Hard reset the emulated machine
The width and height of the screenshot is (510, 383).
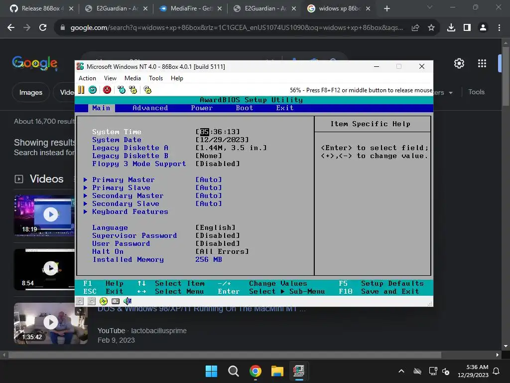point(93,90)
